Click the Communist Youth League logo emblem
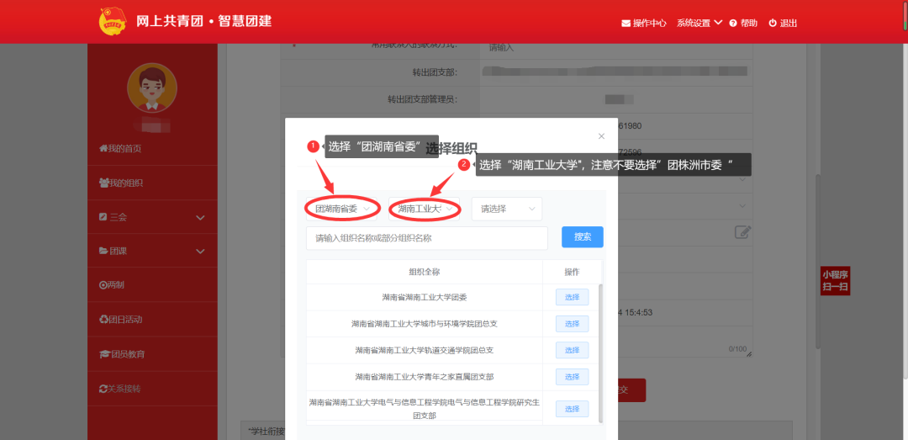 [113, 21]
